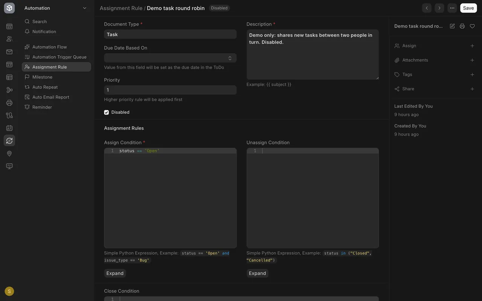Click the Priority input field
Screen dimensions: 482x301
(x=170, y=90)
